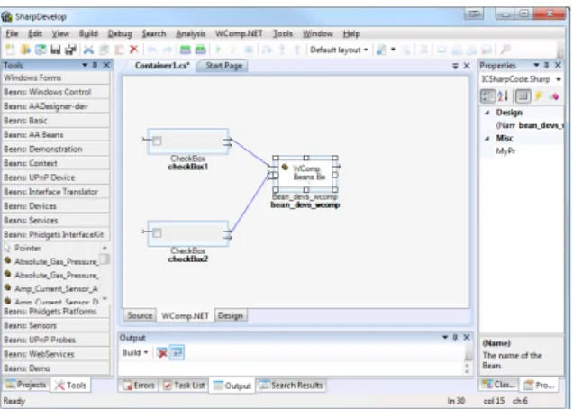
Task: Click the Paste toolbar icon
Action: (x=119, y=50)
